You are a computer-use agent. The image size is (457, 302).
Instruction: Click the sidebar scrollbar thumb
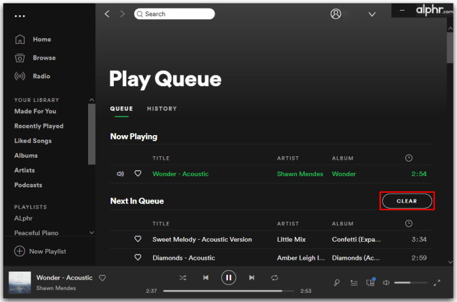pos(92,134)
